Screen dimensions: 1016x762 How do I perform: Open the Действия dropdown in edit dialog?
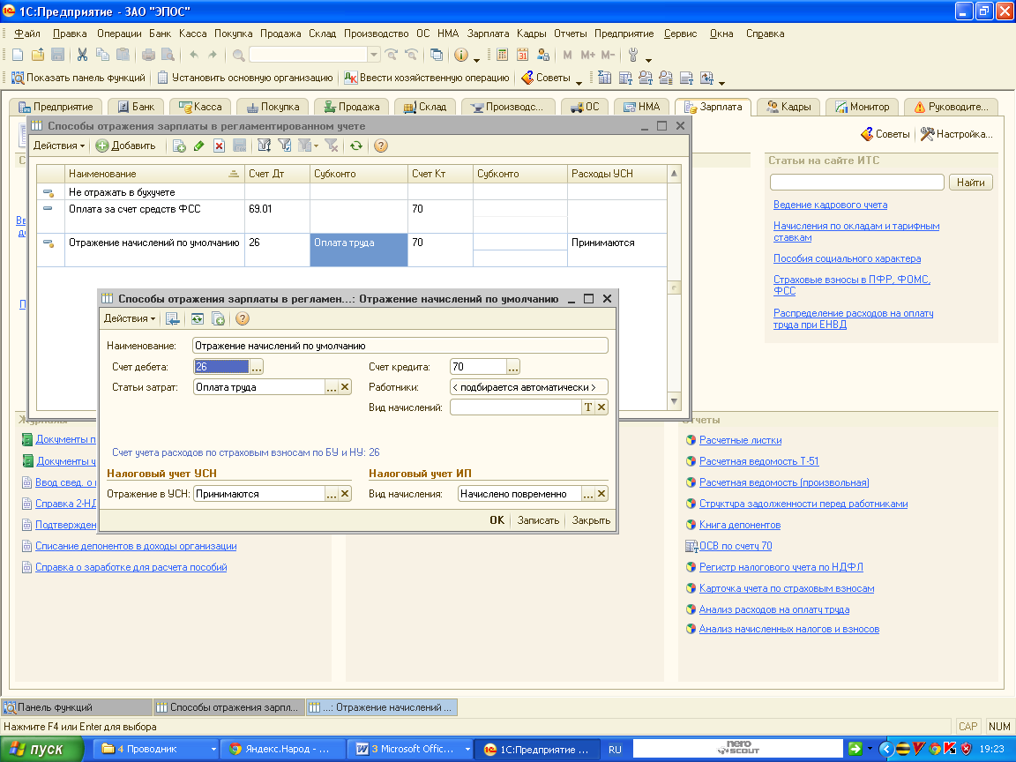click(x=130, y=318)
